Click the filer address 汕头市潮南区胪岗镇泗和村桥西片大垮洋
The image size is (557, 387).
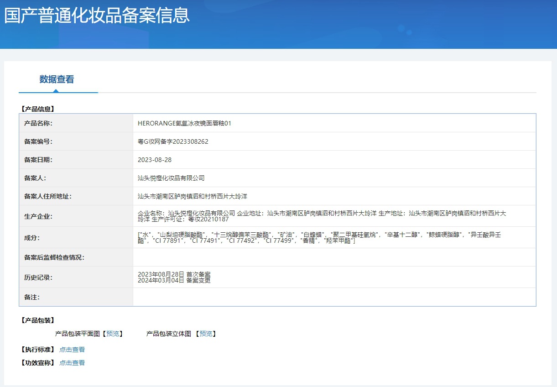click(193, 196)
